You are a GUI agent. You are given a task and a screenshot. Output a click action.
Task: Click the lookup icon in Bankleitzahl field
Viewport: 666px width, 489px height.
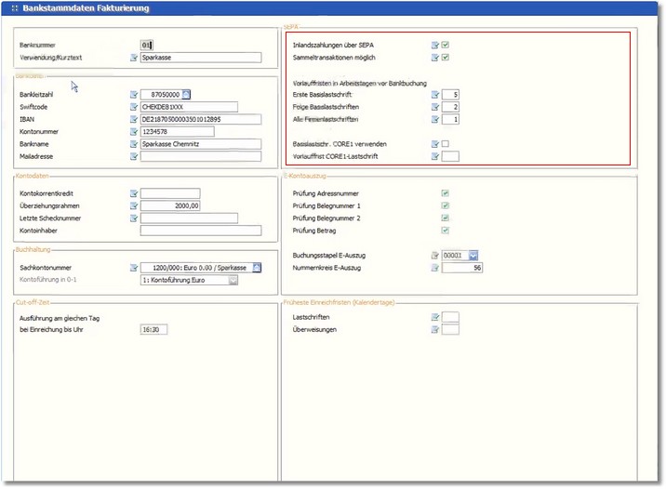[x=186, y=94]
